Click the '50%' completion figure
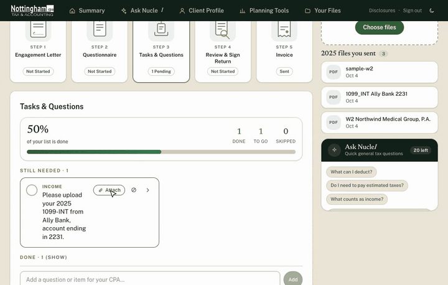Screen dimensions: 448x285 tap(38, 129)
